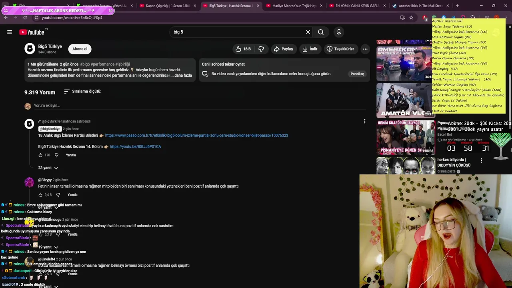Close the Kupon Çılgınlığı browser tab
Viewport: 512px width, 288px height.
[195, 6]
